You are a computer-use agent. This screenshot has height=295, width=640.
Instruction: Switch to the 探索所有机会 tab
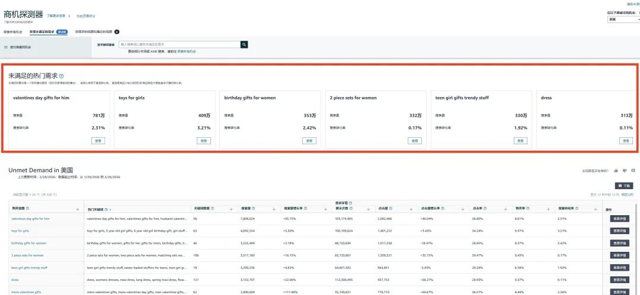13,32
